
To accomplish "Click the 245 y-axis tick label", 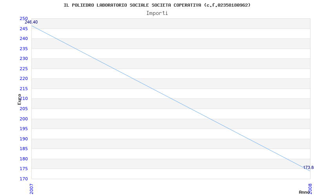I will click(24, 29).
